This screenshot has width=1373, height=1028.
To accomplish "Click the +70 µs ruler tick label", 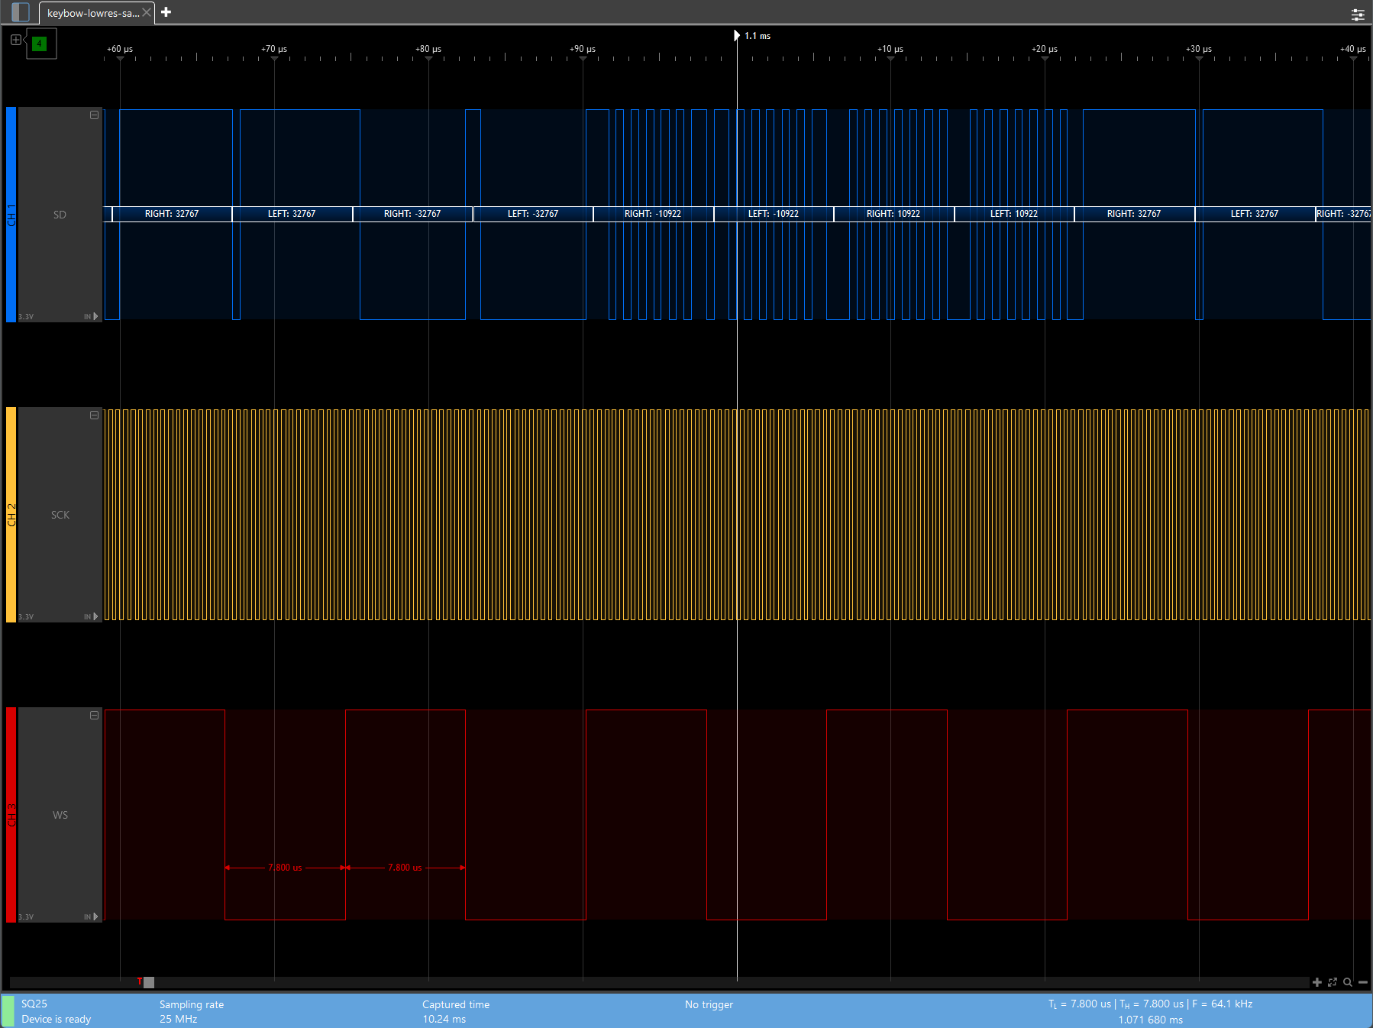I will tap(274, 49).
